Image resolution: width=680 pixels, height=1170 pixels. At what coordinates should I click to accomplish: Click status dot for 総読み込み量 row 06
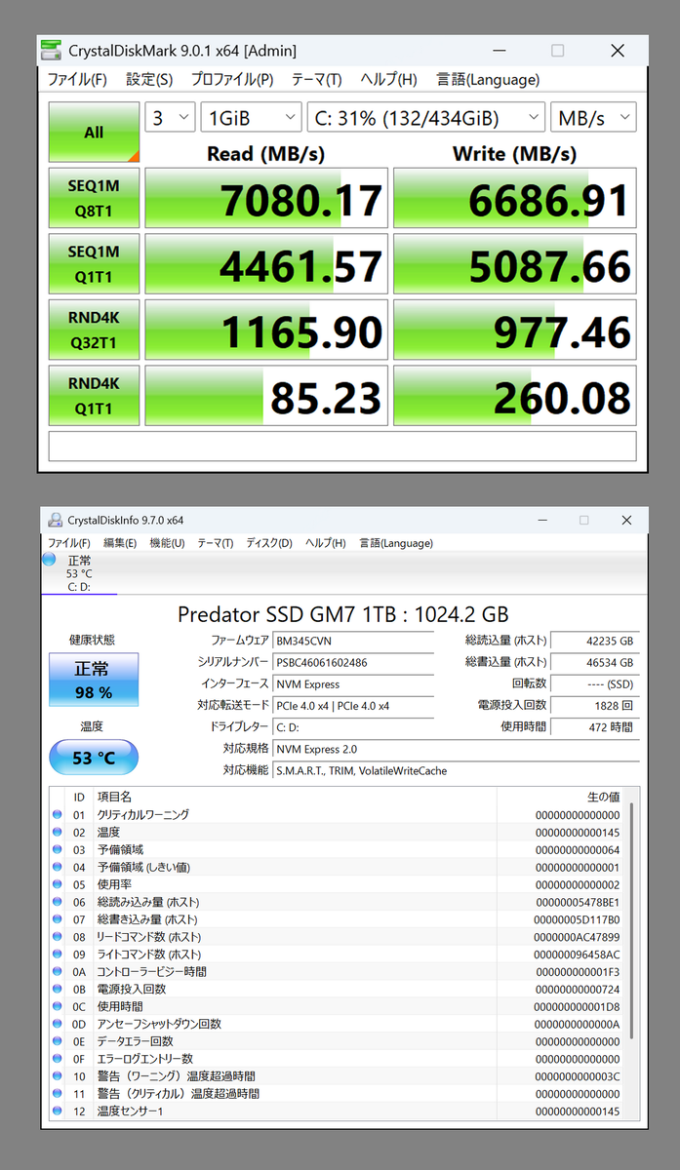pyautogui.click(x=56, y=902)
